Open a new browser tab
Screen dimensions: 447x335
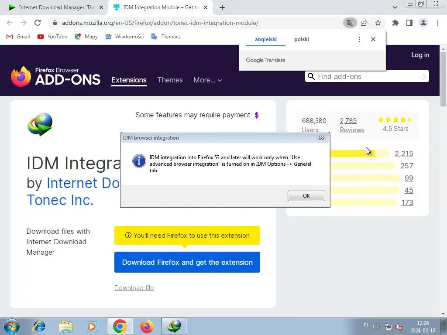click(x=222, y=7)
